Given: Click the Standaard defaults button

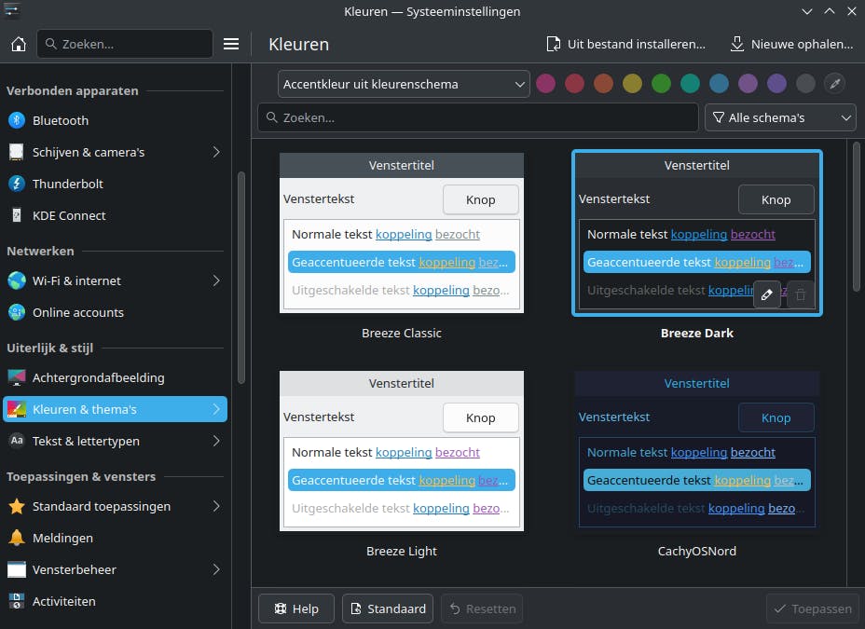Looking at the screenshot, I should (388, 608).
